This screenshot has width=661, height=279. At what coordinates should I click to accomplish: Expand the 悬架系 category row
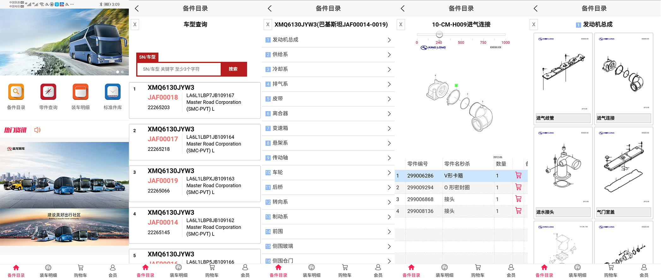coord(328,143)
